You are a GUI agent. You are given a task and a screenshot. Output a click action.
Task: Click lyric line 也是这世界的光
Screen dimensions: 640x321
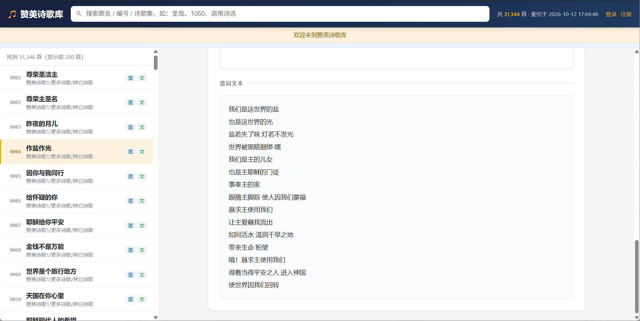point(251,122)
